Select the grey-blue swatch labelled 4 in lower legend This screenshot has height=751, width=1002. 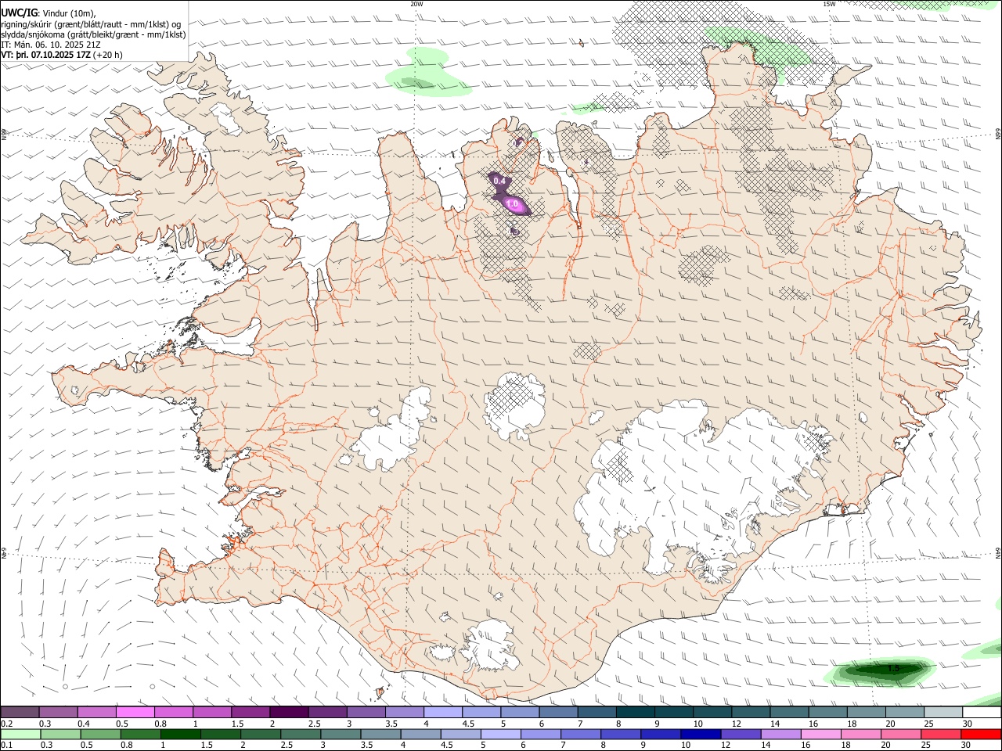420,735
